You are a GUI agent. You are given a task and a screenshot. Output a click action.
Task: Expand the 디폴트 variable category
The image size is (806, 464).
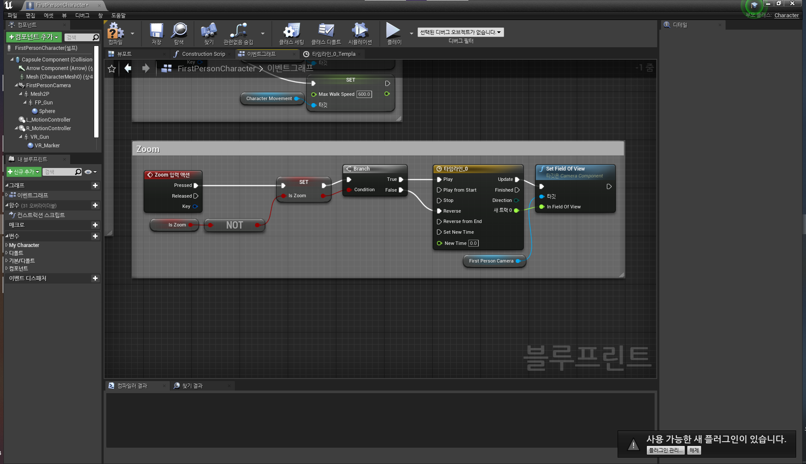click(x=6, y=253)
